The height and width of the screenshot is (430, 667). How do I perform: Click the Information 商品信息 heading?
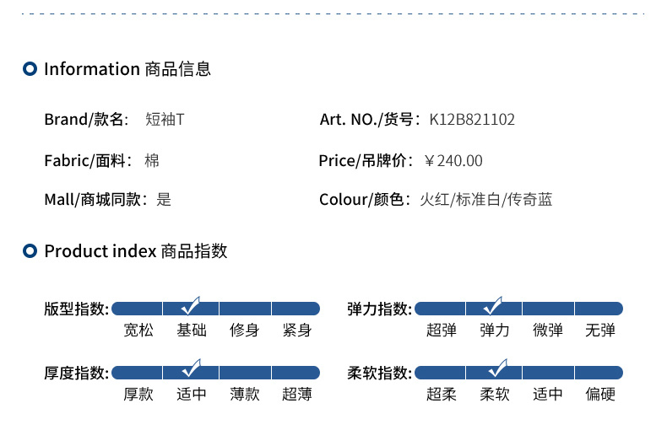tap(127, 69)
